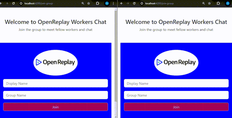Screen dimensions: 232x118
Task: Reload the page in the right browser window
Action: pyautogui.click(x=134, y=3)
